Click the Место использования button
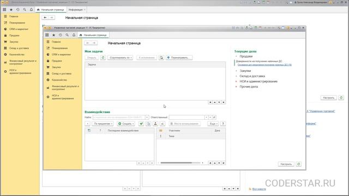Image resolution: width=349 pixels, height=196 pixels. 184,124
